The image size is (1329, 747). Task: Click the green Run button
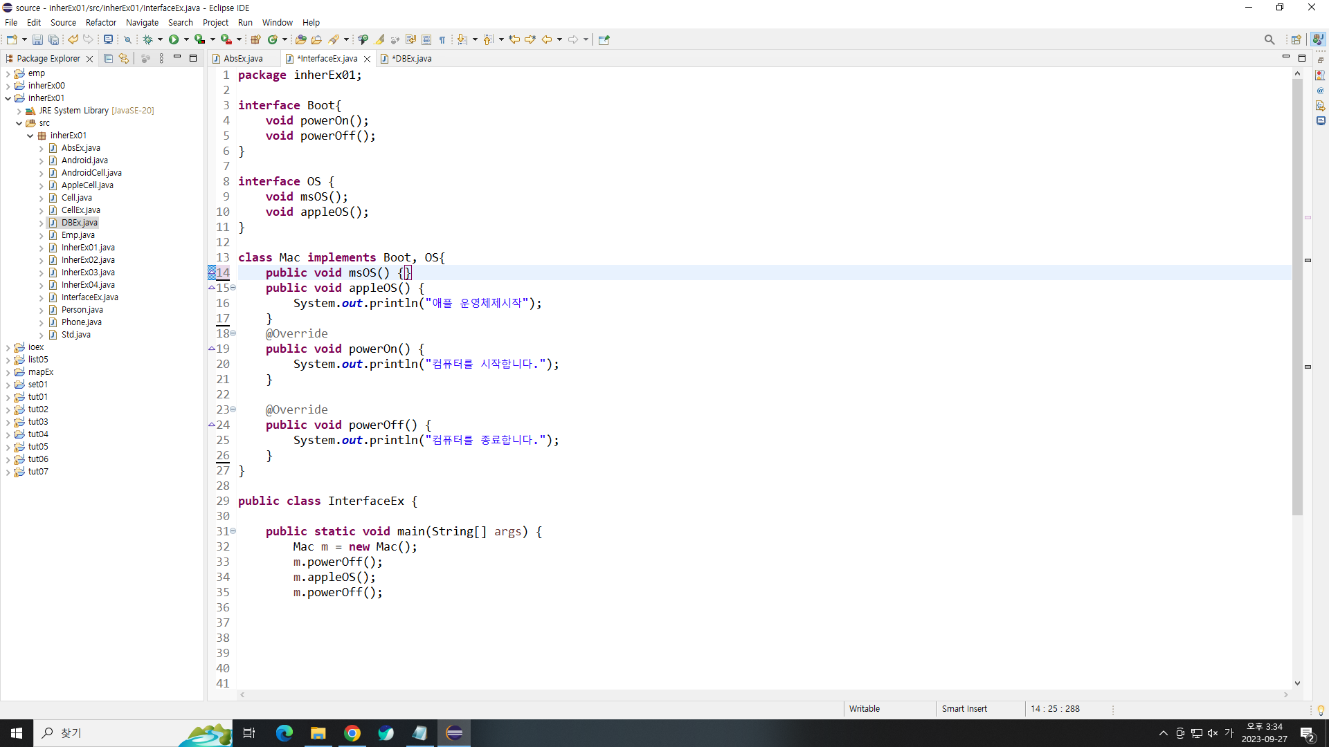click(174, 39)
